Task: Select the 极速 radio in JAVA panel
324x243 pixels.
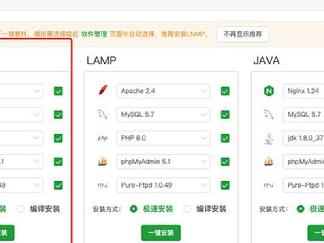Action: pyautogui.click(x=301, y=209)
